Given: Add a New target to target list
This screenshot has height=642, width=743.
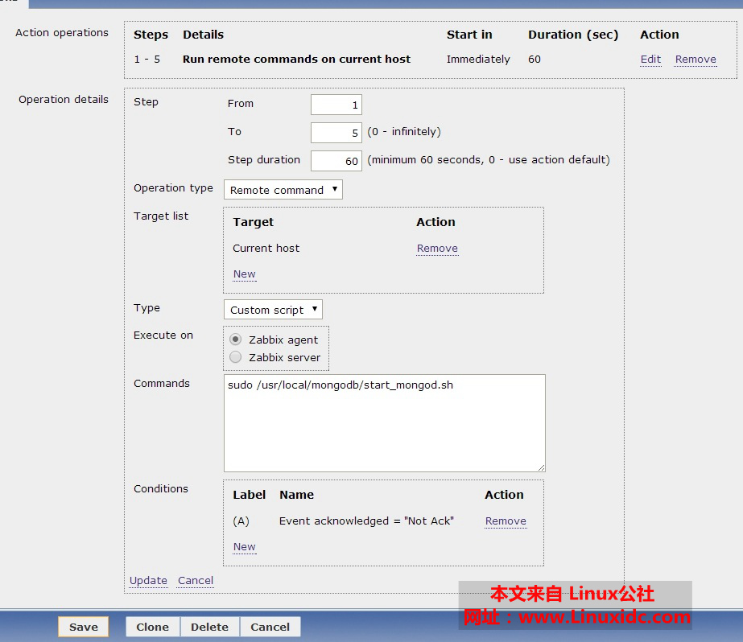Looking at the screenshot, I should pos(244,274).
